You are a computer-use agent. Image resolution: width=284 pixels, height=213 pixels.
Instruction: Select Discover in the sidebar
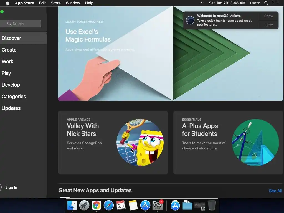point(23,38)
